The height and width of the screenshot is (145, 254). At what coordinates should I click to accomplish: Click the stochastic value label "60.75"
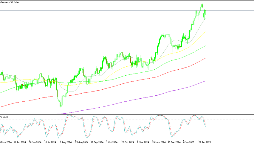pos(5,117)
